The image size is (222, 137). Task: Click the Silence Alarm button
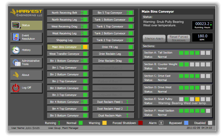pyautogui.click(x=154, y=39)
